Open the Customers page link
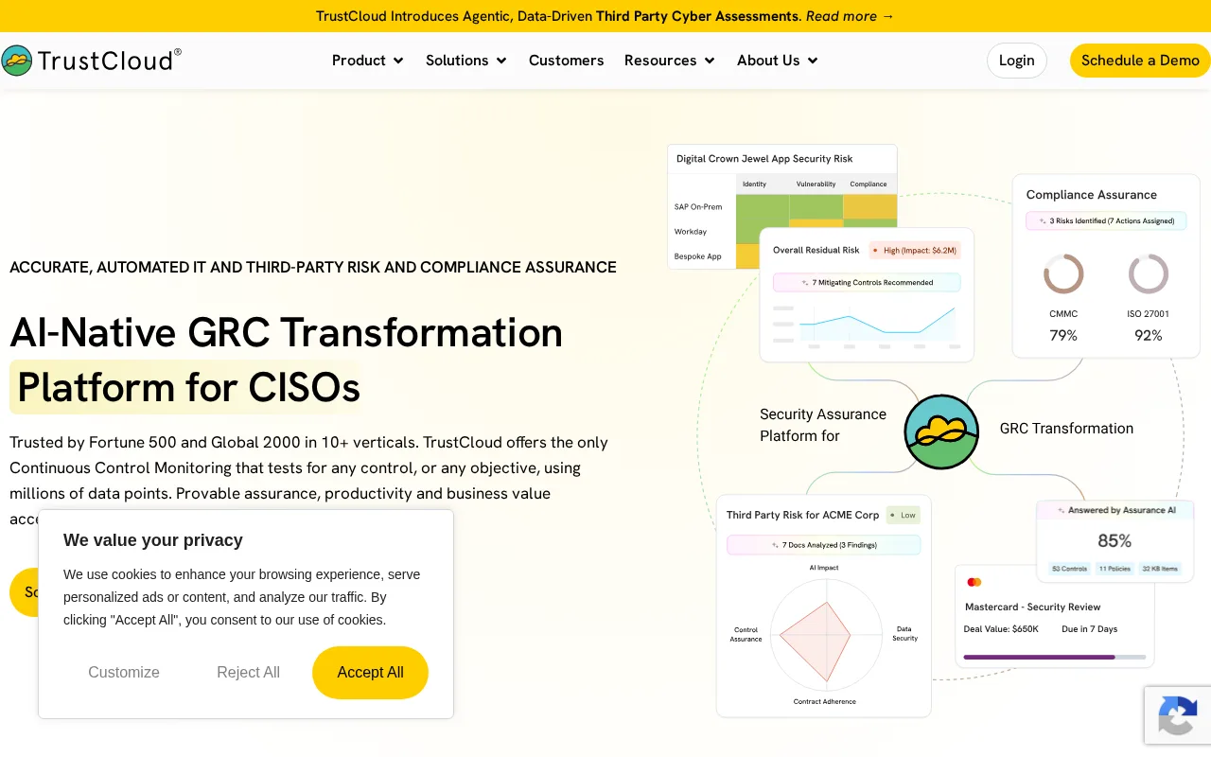This screenshot has height=757, width=1211. tap(566, 61)
